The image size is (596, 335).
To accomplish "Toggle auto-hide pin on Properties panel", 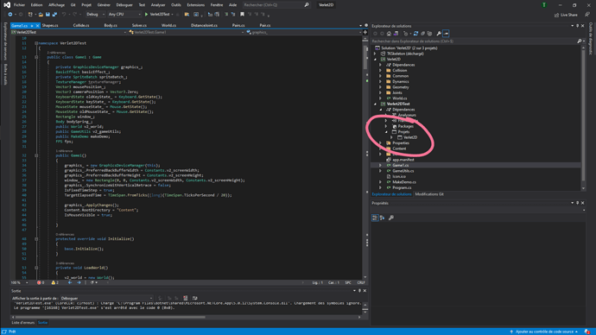I will click(577, 203).
